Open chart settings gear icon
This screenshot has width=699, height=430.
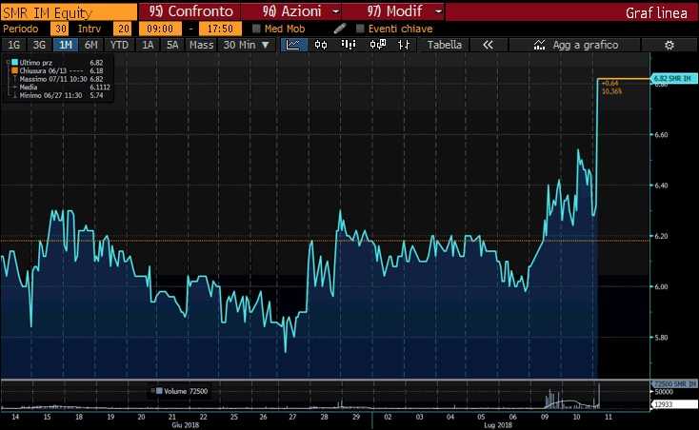point(669,45)
